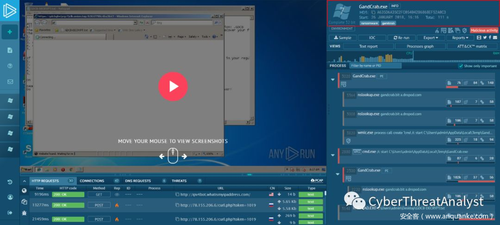This screenshot has height=225, width=500.
Task: Open Safety menu in Internet Explorer window
Action: [x=193, y=37]
